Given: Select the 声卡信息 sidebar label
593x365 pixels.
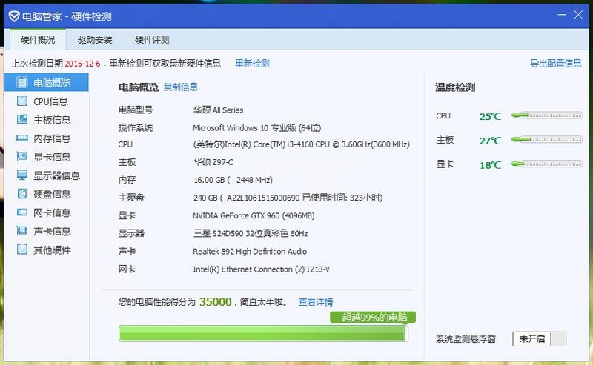Looking at the screenshot, I should pyautogui.click(x=52, y=231).
